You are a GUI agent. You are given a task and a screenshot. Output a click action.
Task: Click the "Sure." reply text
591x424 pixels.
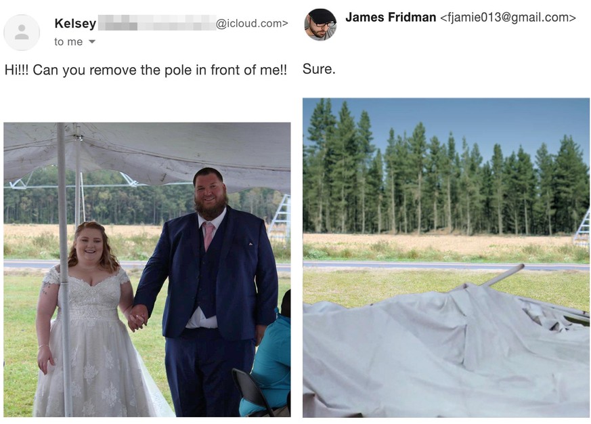pos(319,69)
